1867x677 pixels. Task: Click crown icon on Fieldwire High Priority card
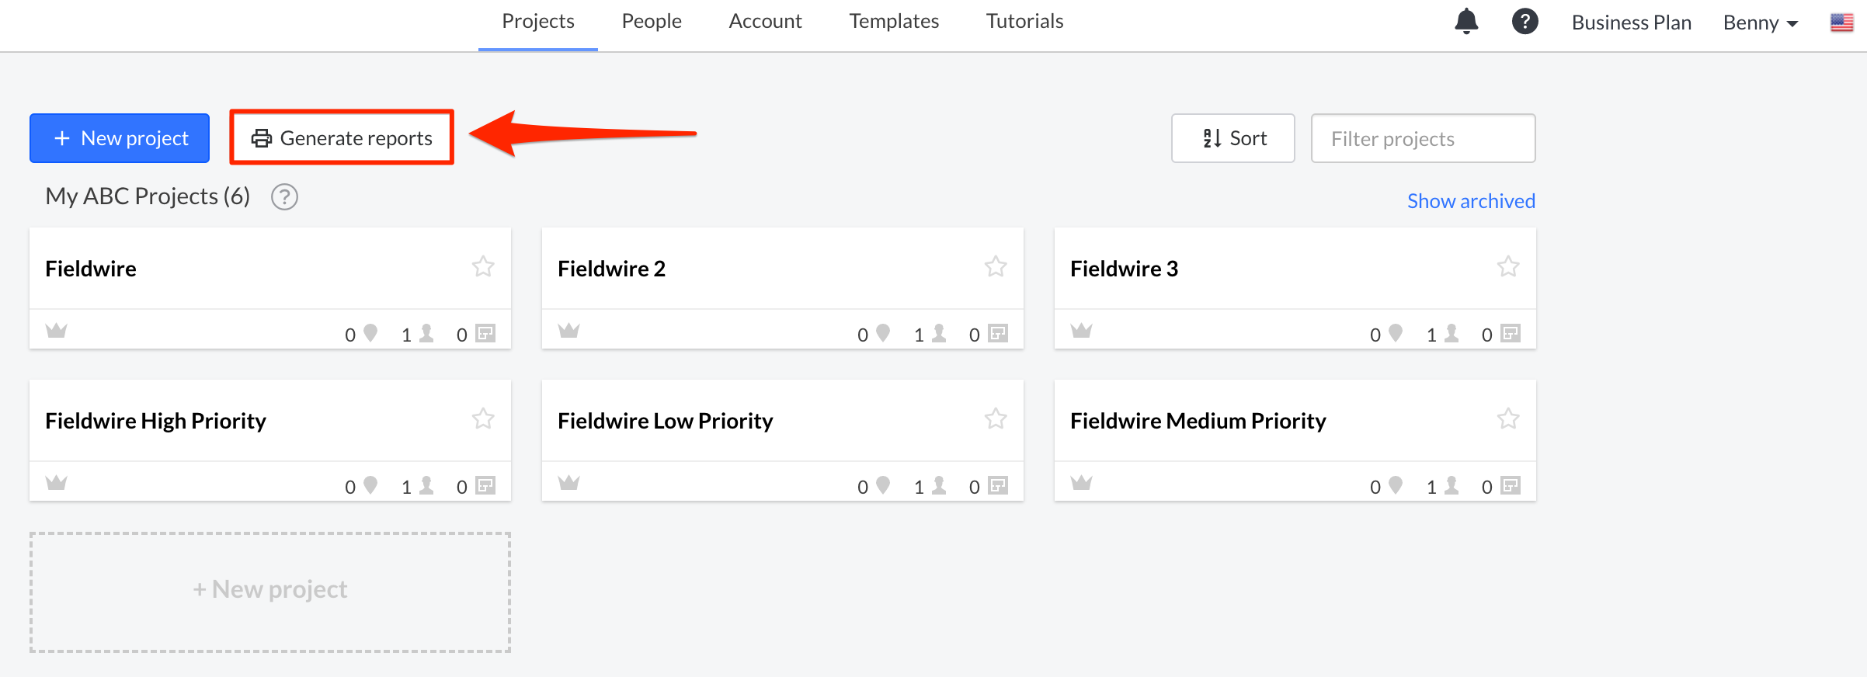57,483
